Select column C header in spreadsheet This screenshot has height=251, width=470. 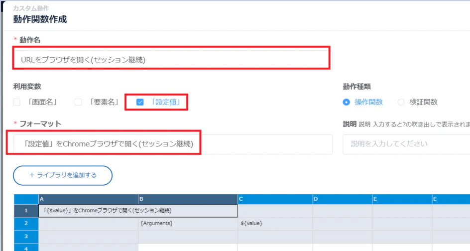[275, 199]
